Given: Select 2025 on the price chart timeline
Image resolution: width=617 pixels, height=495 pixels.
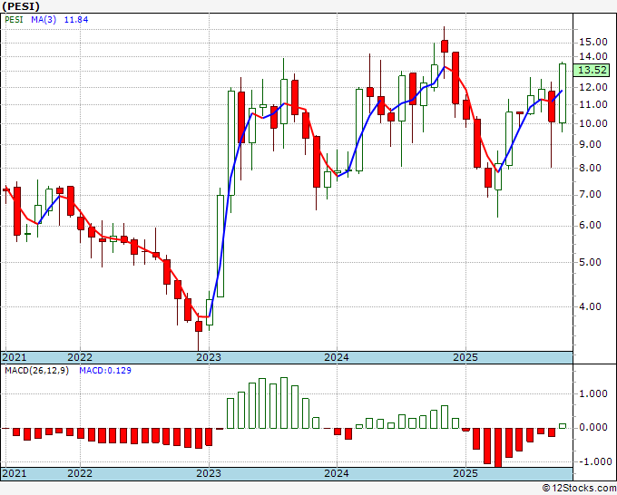Looking at the screenshot, I should (x=465, y=357).
